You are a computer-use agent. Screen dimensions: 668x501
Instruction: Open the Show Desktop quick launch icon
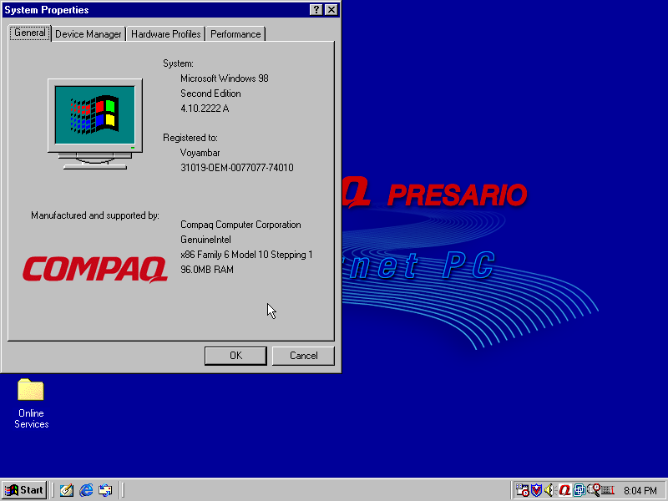pyautogui.click(x=67, y=490)
